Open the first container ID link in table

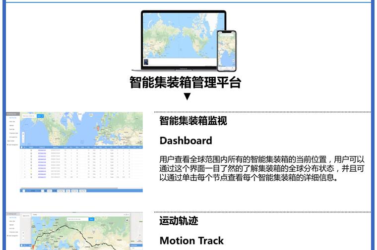click(42, 151)
